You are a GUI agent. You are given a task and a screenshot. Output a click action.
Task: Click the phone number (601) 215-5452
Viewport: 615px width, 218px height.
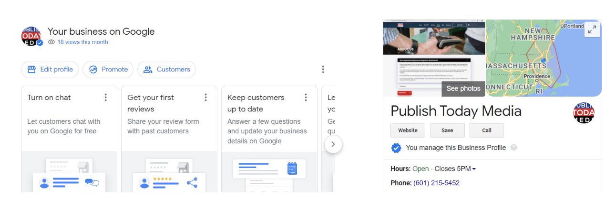click(x=437, y=183)
